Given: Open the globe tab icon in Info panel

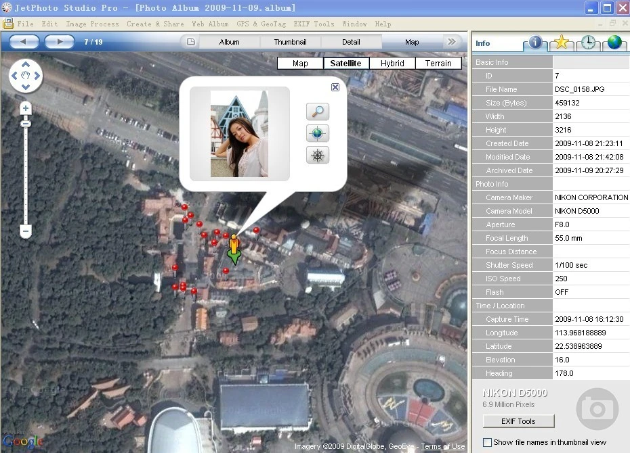Looking at the screenshot, I should [x=614, y=43].
